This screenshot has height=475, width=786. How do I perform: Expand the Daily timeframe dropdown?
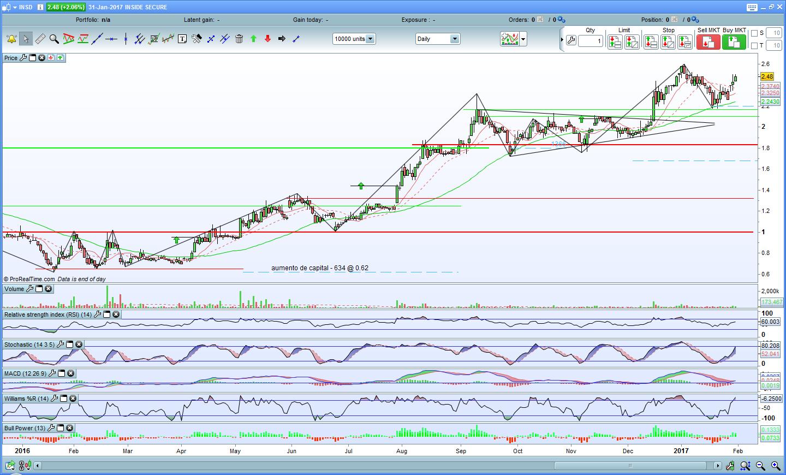pyautogui.click(x=454, y=39)
